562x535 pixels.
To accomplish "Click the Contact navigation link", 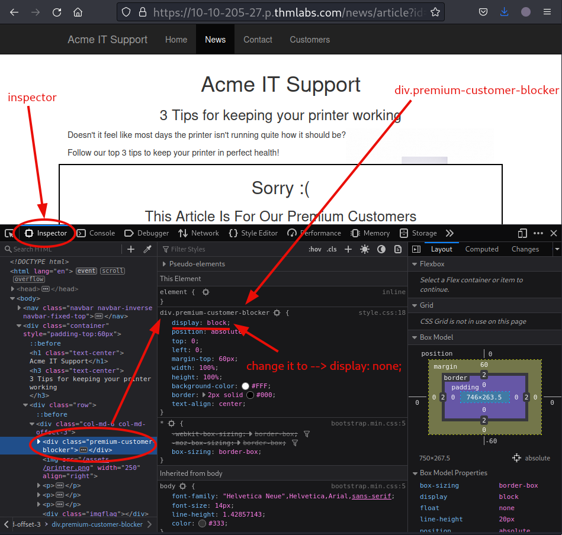I will [258, 40].
